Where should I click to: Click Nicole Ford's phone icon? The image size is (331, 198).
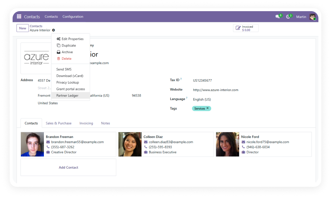click(244, 147)
